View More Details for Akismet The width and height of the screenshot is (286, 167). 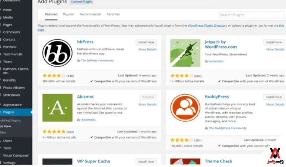point(147,104)
